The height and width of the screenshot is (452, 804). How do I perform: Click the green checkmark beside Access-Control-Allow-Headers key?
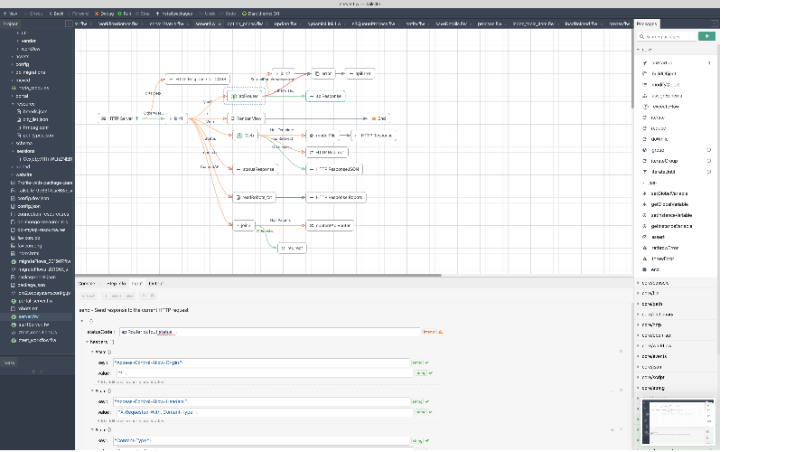tap(427, 401)
